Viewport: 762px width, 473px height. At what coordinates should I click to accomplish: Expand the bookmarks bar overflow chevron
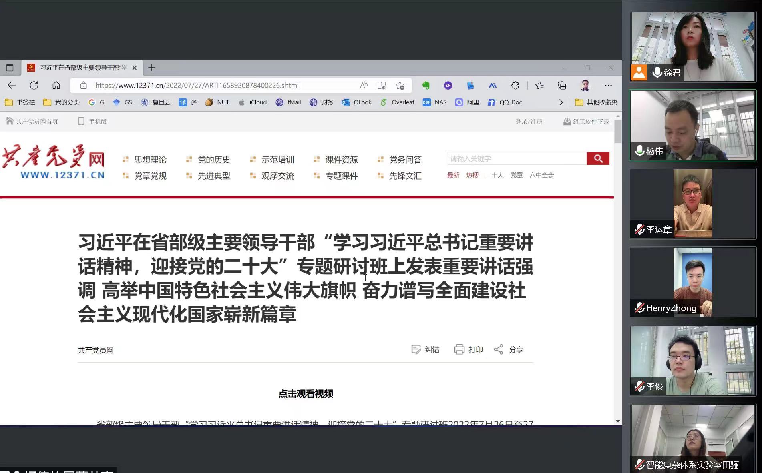[561, 102]
